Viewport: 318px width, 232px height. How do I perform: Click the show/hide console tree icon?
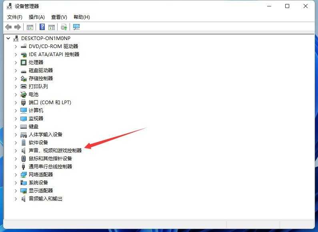click(30, 27)
